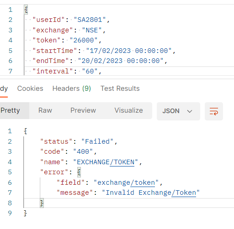The width and height of the screenshot is (234, 229).
Task: Open the Headers (9) tab
Action: pyautogui.click(x=72, y=88)
